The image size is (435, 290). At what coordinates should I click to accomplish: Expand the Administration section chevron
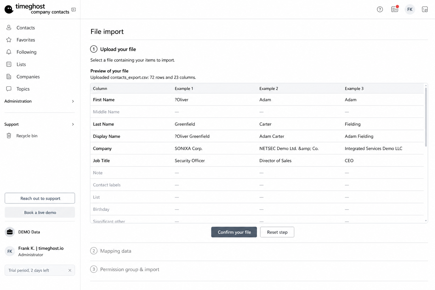[x=73, y=101]
